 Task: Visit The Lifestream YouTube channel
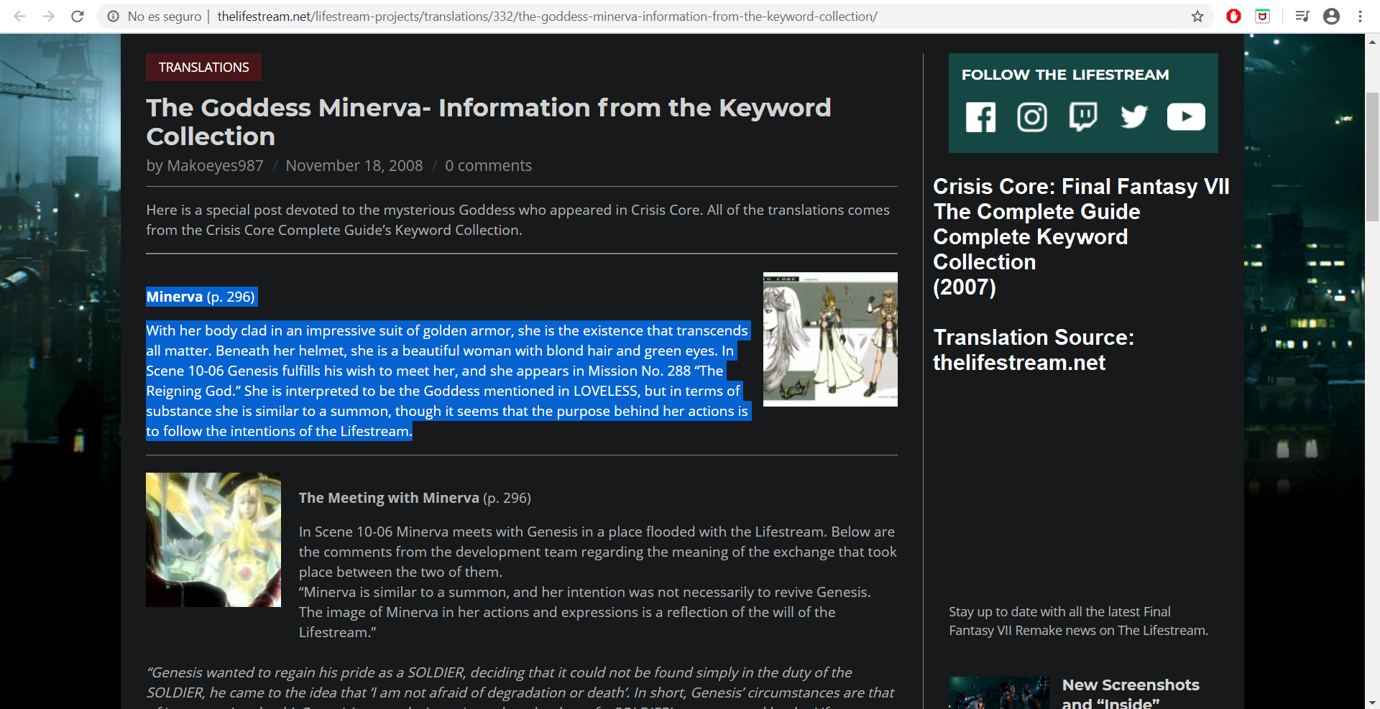pos(1186,117)
